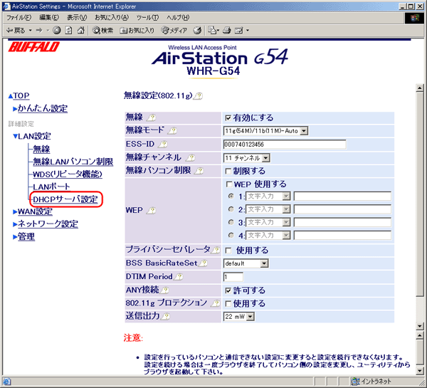Viewport: 427px width, 388px height.
Task: Open WDS(リピータ機能) link
Action: point(68,174)
